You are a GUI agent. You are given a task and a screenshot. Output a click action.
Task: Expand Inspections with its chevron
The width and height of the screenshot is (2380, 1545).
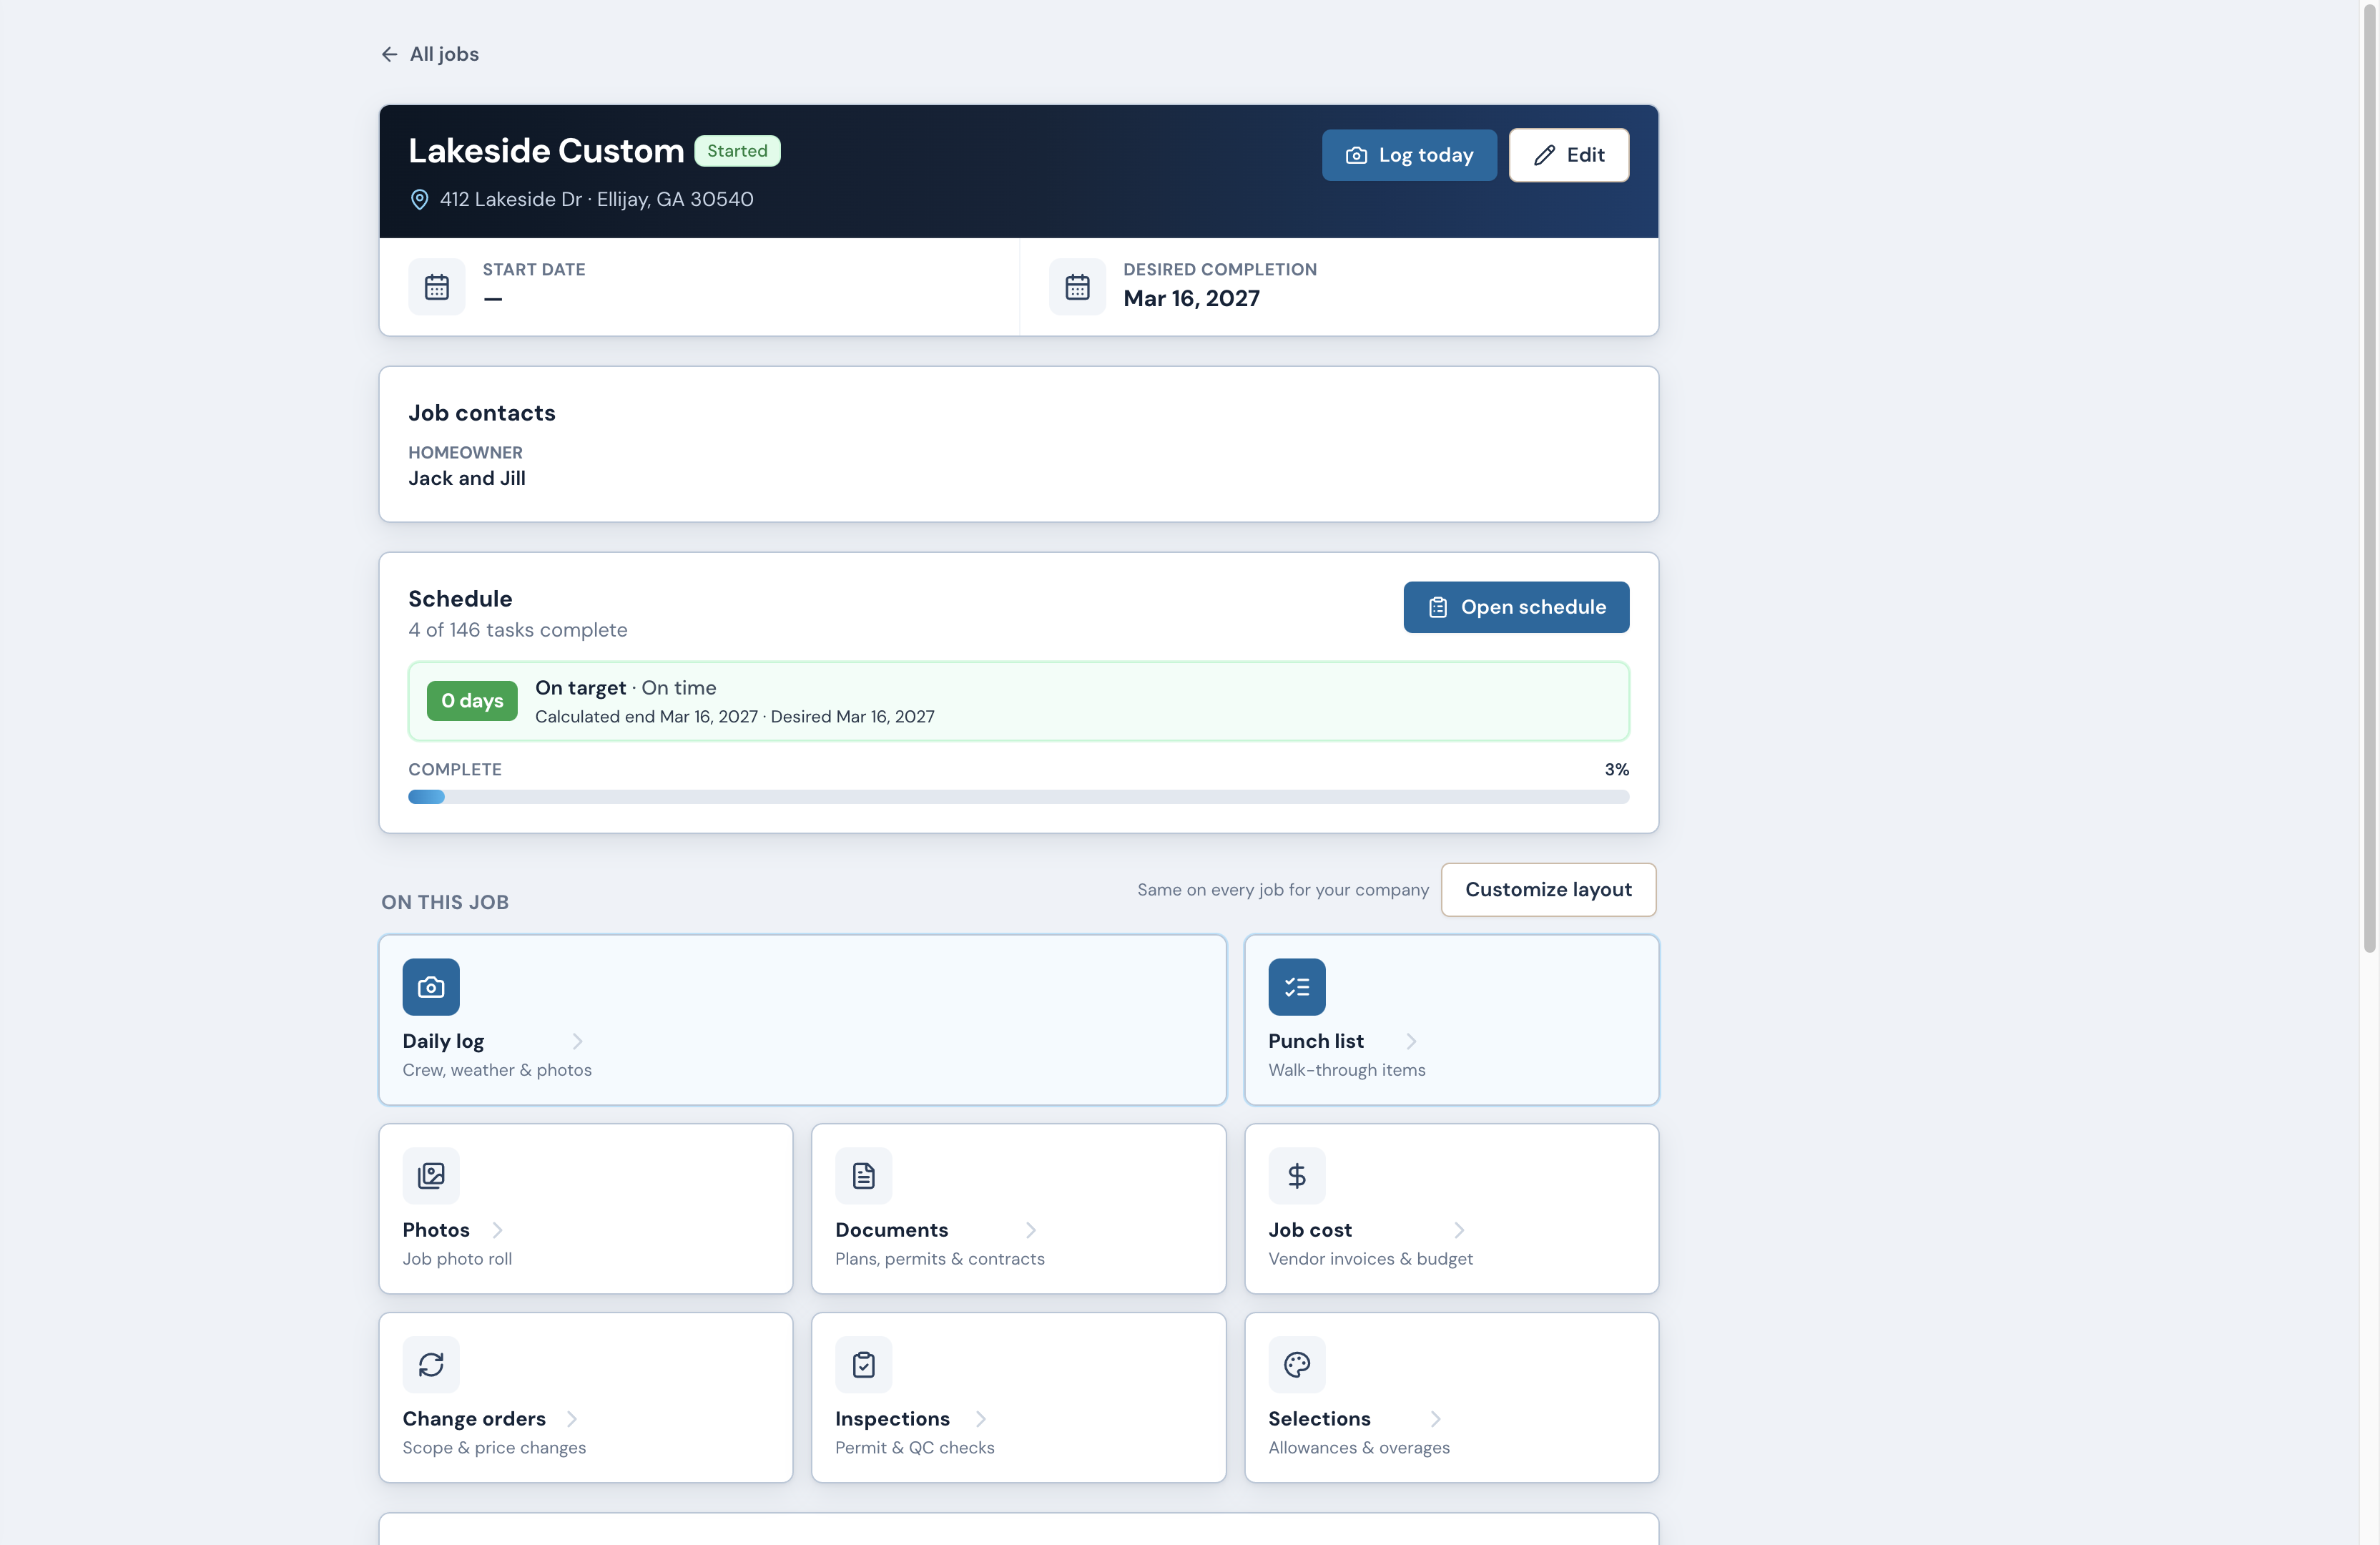point(981,1419)
